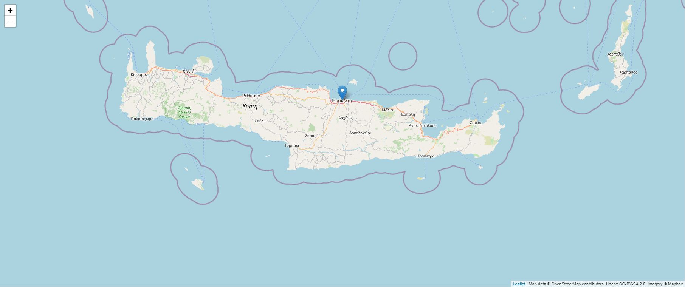
Task: Click the Κάρπαθος town label
Action: pyautogui.click(x=628, y=72)
